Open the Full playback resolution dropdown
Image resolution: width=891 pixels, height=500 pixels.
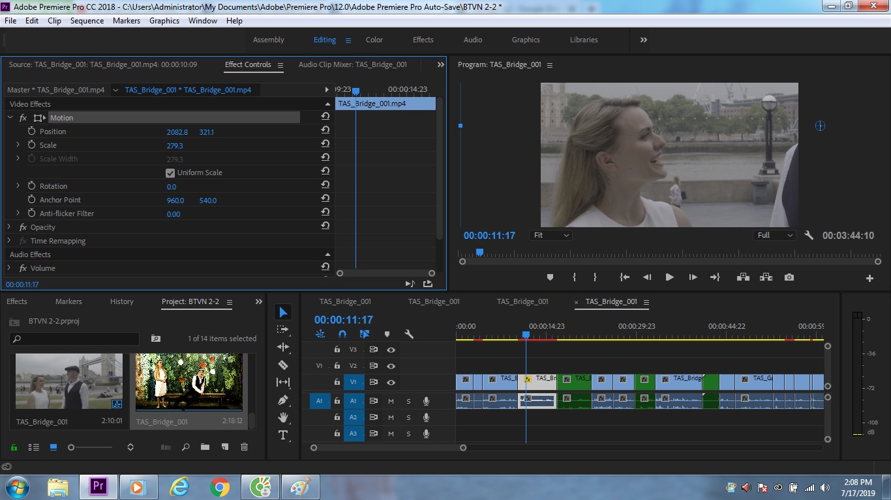[x=775, y=236]
